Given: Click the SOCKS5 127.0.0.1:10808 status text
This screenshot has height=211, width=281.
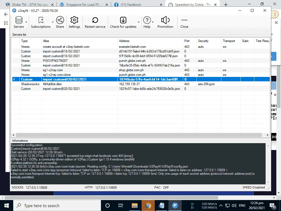Looking at the screenshot, I should 30,187.
